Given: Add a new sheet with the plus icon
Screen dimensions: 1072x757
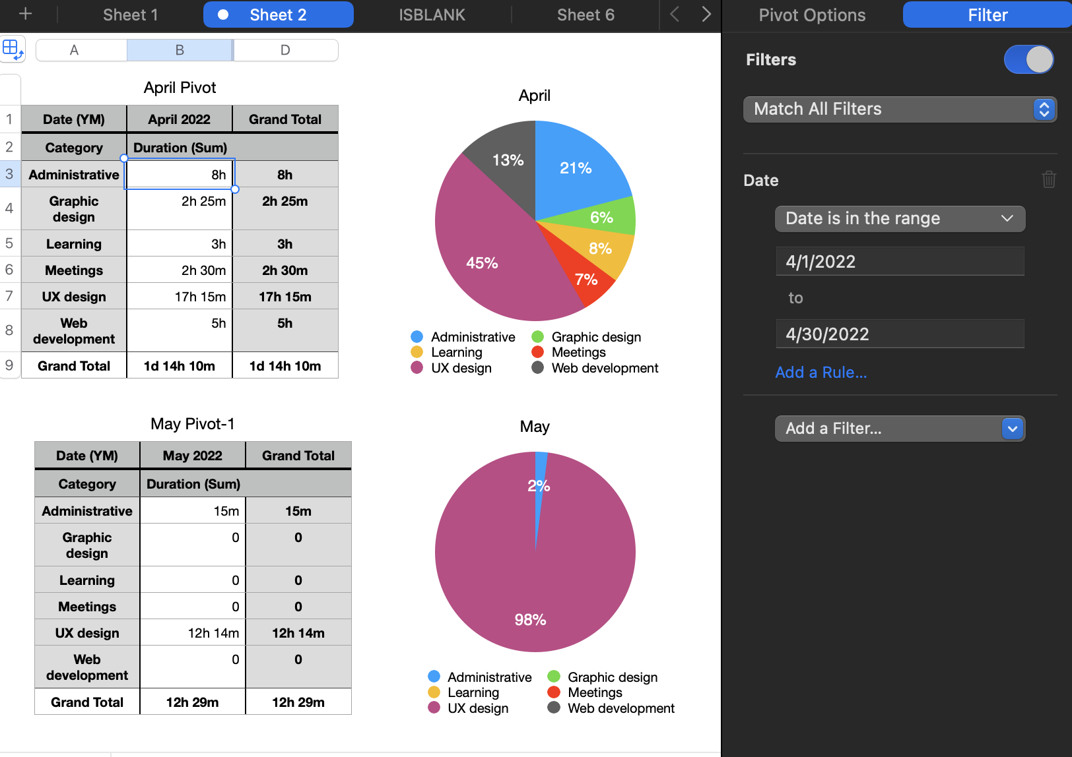Looking at the screenshot, I should (x=24, y=15).
